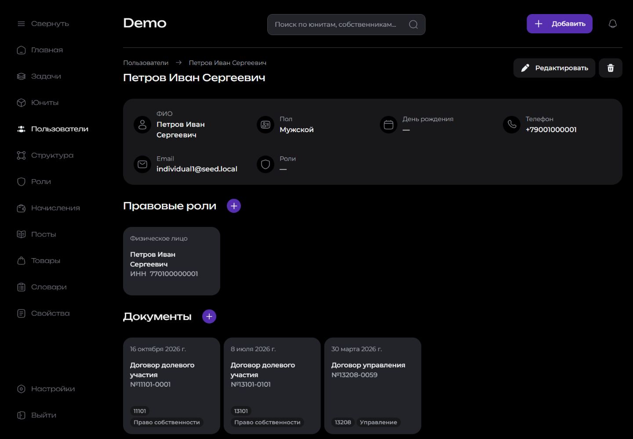Click the ИНН 770100000001 text
This screenshot has width=633, height=439.
pos(164,274)
